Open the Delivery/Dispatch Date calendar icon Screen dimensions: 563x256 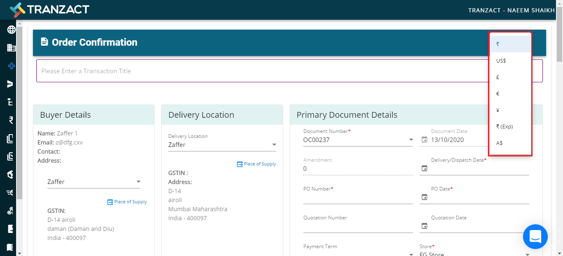424,168
